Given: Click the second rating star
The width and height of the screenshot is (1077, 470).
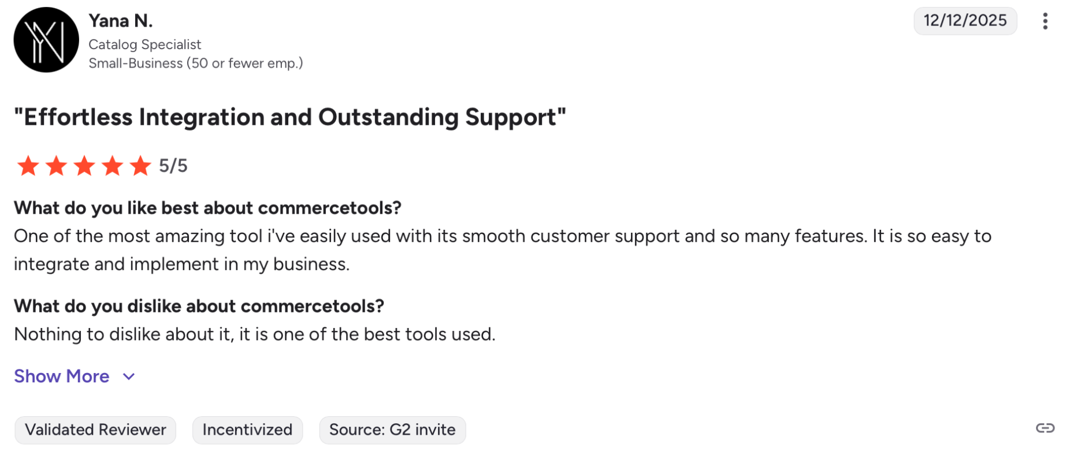Looking at the screenshot, I should click(56, 166).
